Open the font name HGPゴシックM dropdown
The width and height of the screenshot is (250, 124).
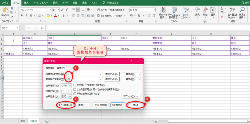tap(51, 10)
